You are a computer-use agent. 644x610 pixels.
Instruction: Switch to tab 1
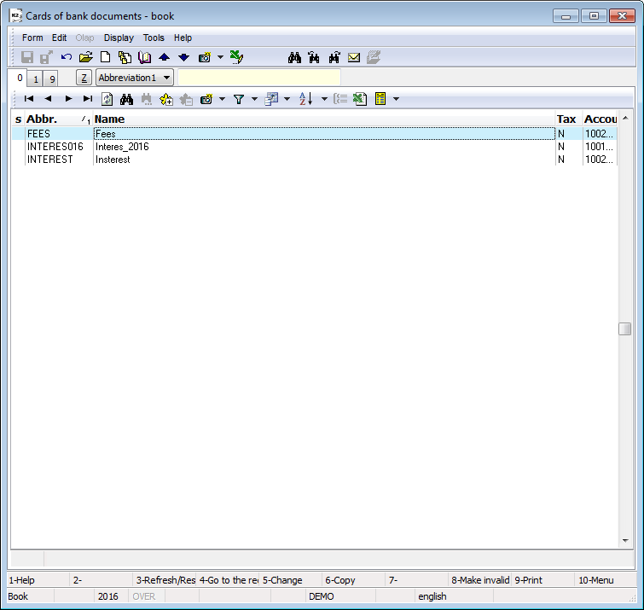[x=36, y=78]
